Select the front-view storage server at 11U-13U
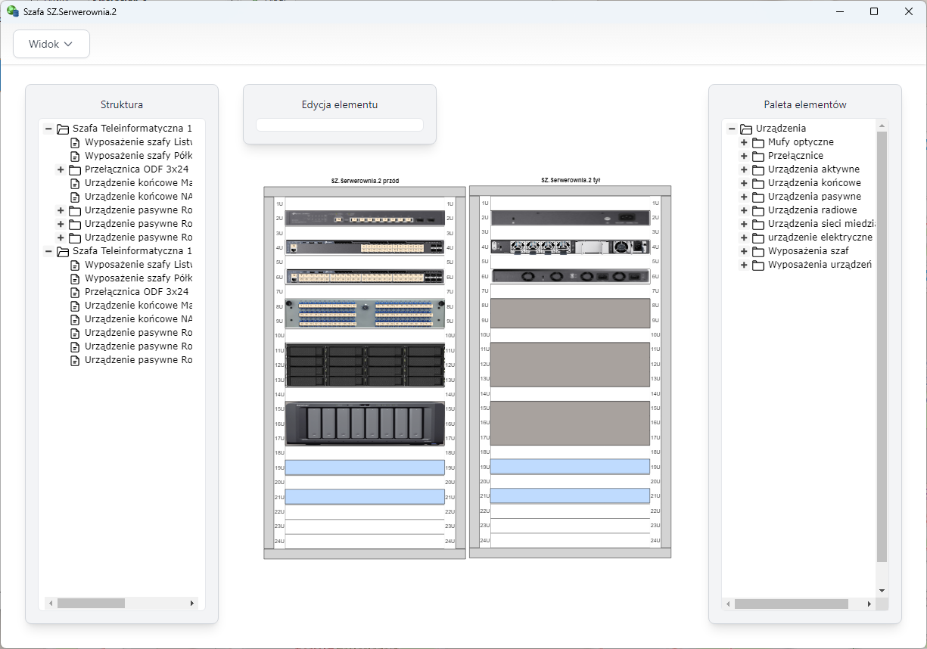Viewport: 927px width, 649px height. tap(365, 365)
